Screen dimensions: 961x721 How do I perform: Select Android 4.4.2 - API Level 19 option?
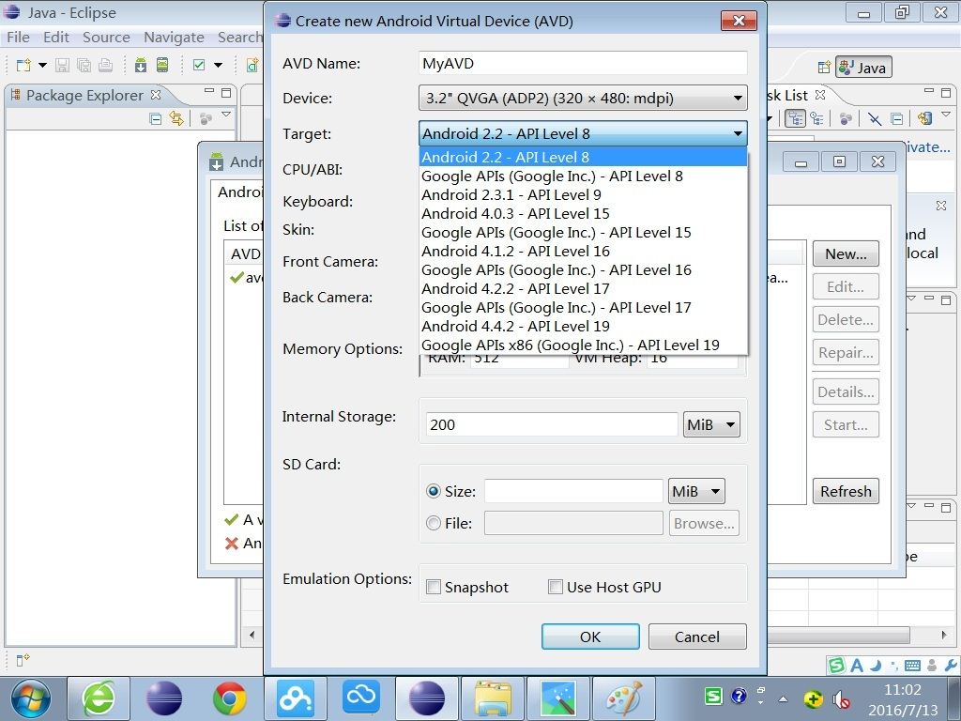click(583, 326)
